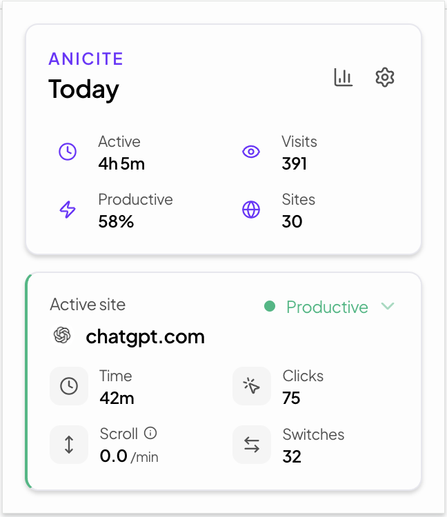Click the Visits eye icon
This screenshot has width=447, height=517.
coord(251,152)
